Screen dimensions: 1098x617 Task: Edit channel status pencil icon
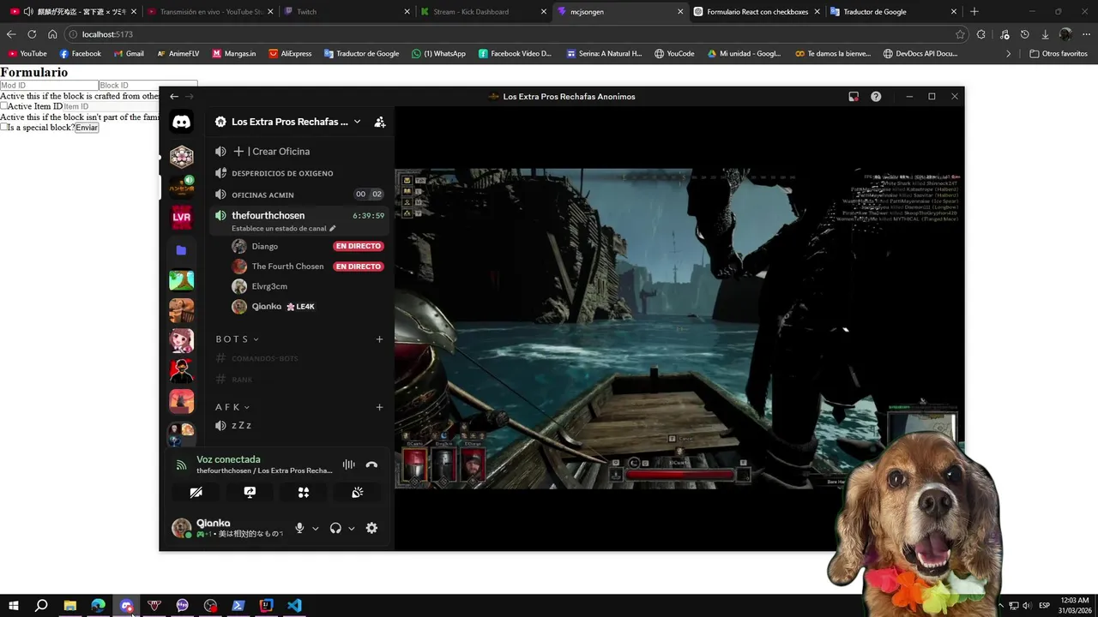(333, 229)
